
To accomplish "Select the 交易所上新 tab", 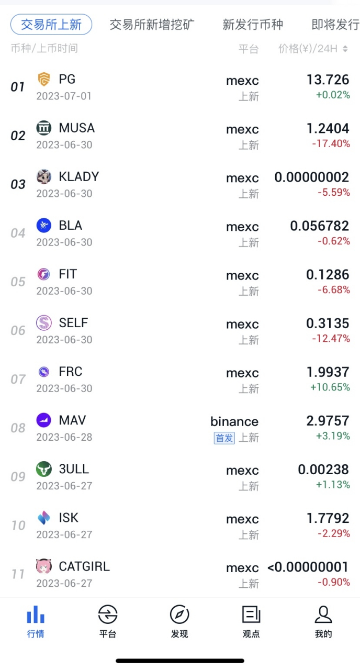I will [x=51, y=24].
